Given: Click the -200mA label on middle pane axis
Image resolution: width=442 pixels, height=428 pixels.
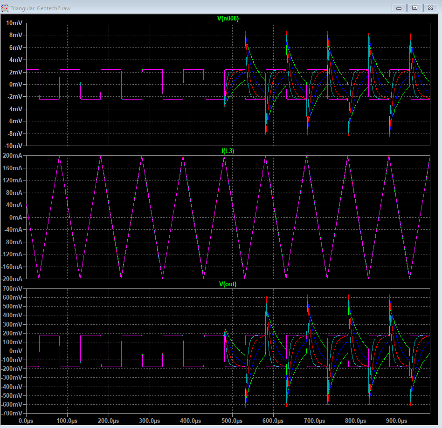Looking at the screenshot, I should pyautogui.click(x=12, y=279).
